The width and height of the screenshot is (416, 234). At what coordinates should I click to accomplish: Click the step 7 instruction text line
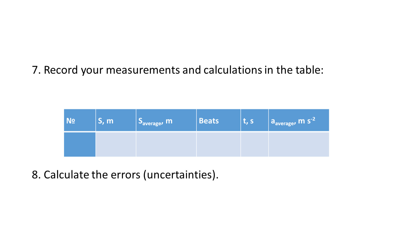(178, 70)
